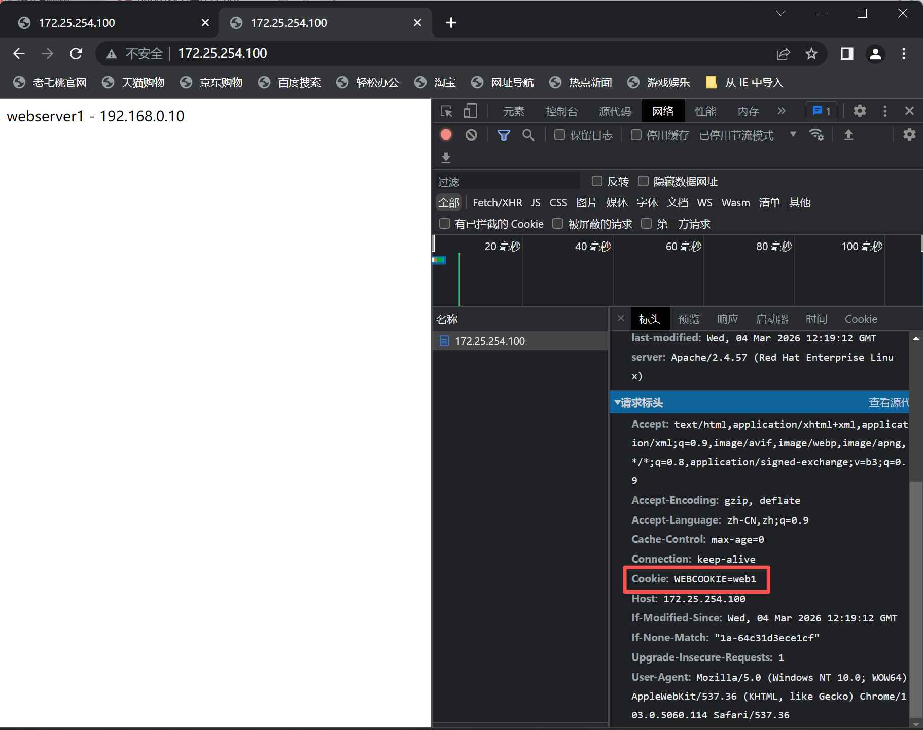
Task: Check 被屏蔽的请求 option
Action: [557, 224]
